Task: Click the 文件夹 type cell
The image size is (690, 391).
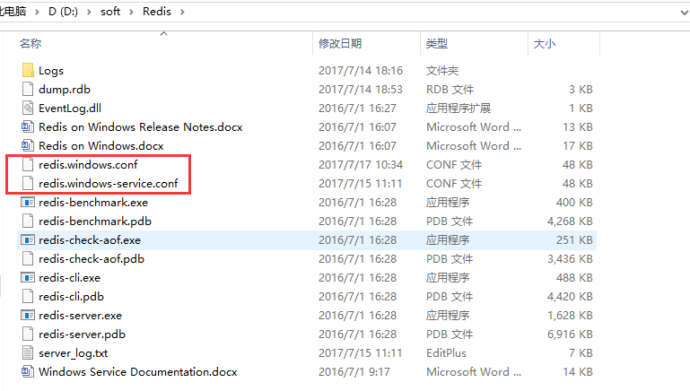Action: (x=442, y=70)
